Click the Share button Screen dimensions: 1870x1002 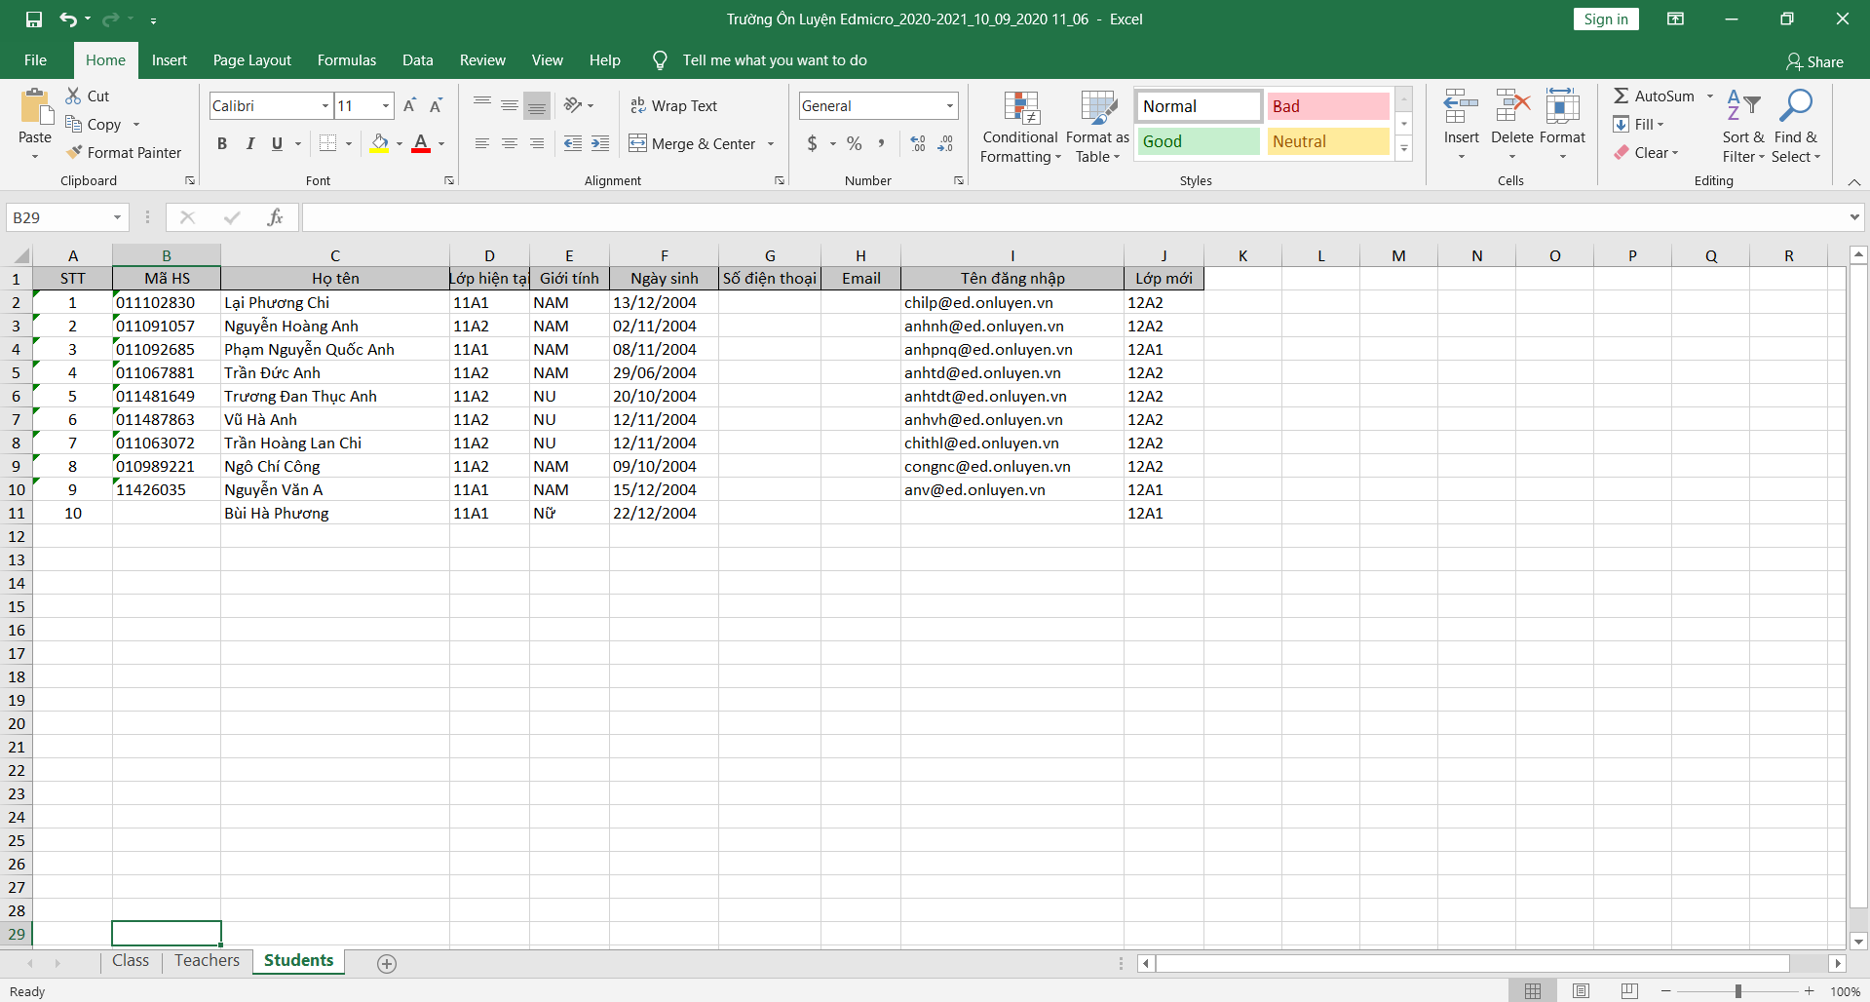click(x=1814, y=61)
